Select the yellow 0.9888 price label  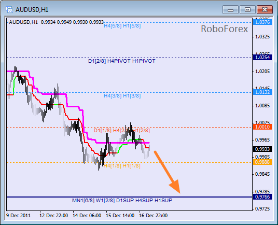pyautogui.click(x=262, y=162)
